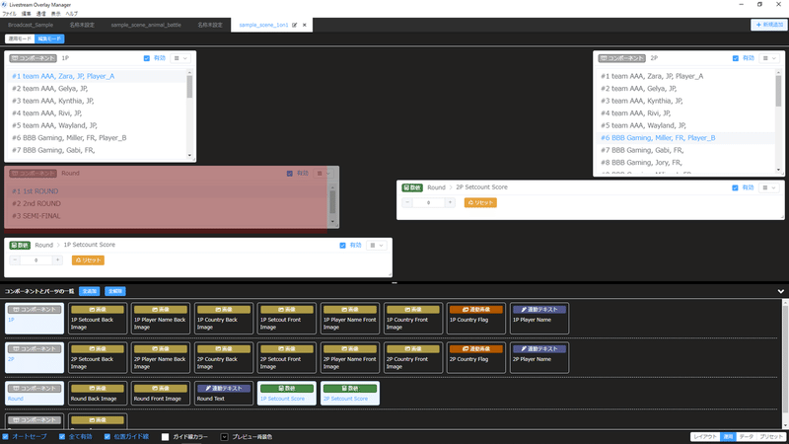The width and height of the screenshot is (789, 444).
Task: Select Round Text linked text card
Action: (x=224, y=393)
